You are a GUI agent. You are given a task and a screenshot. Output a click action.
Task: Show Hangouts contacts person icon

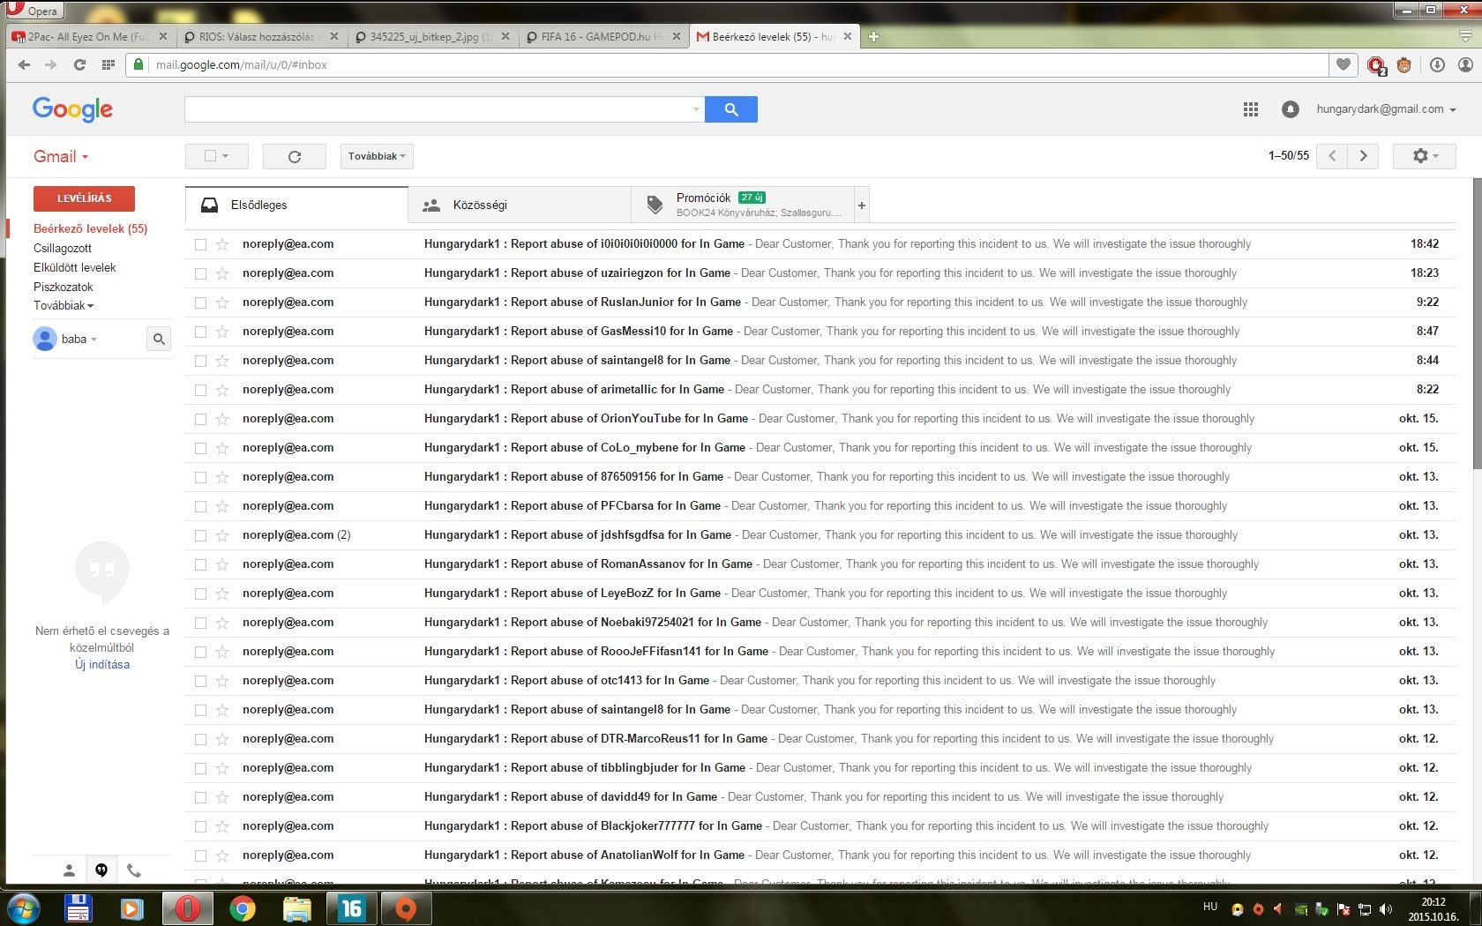tap(69, 870)
